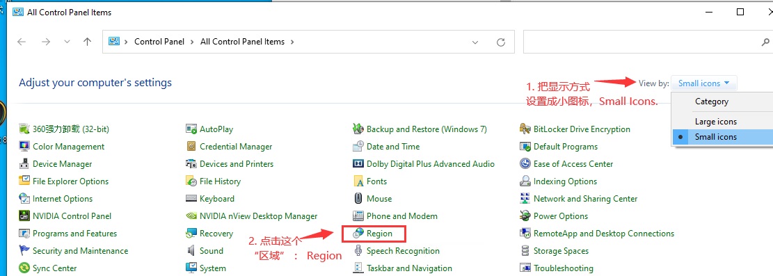
Task: Open Storage Spaces link
Action: coord(561,250)
